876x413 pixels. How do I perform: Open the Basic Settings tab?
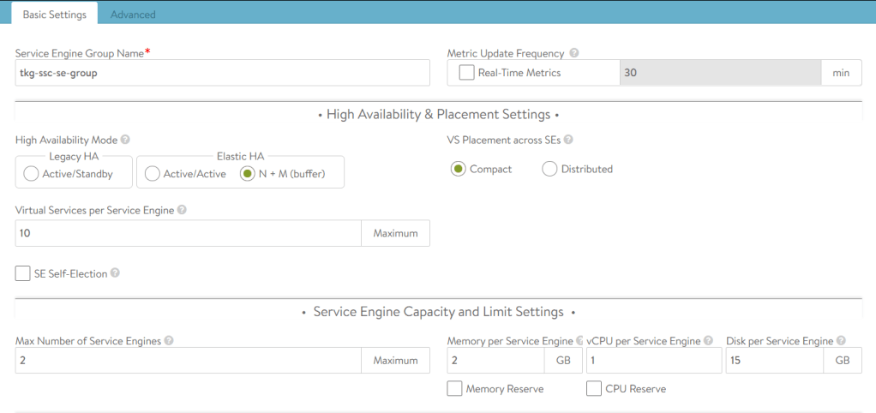(x=54, y=15)
